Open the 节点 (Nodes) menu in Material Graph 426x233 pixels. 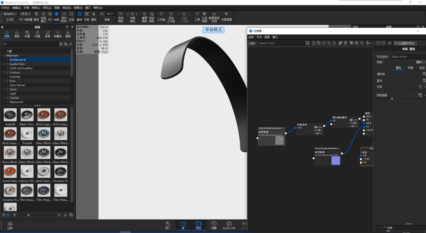[259, 37]
